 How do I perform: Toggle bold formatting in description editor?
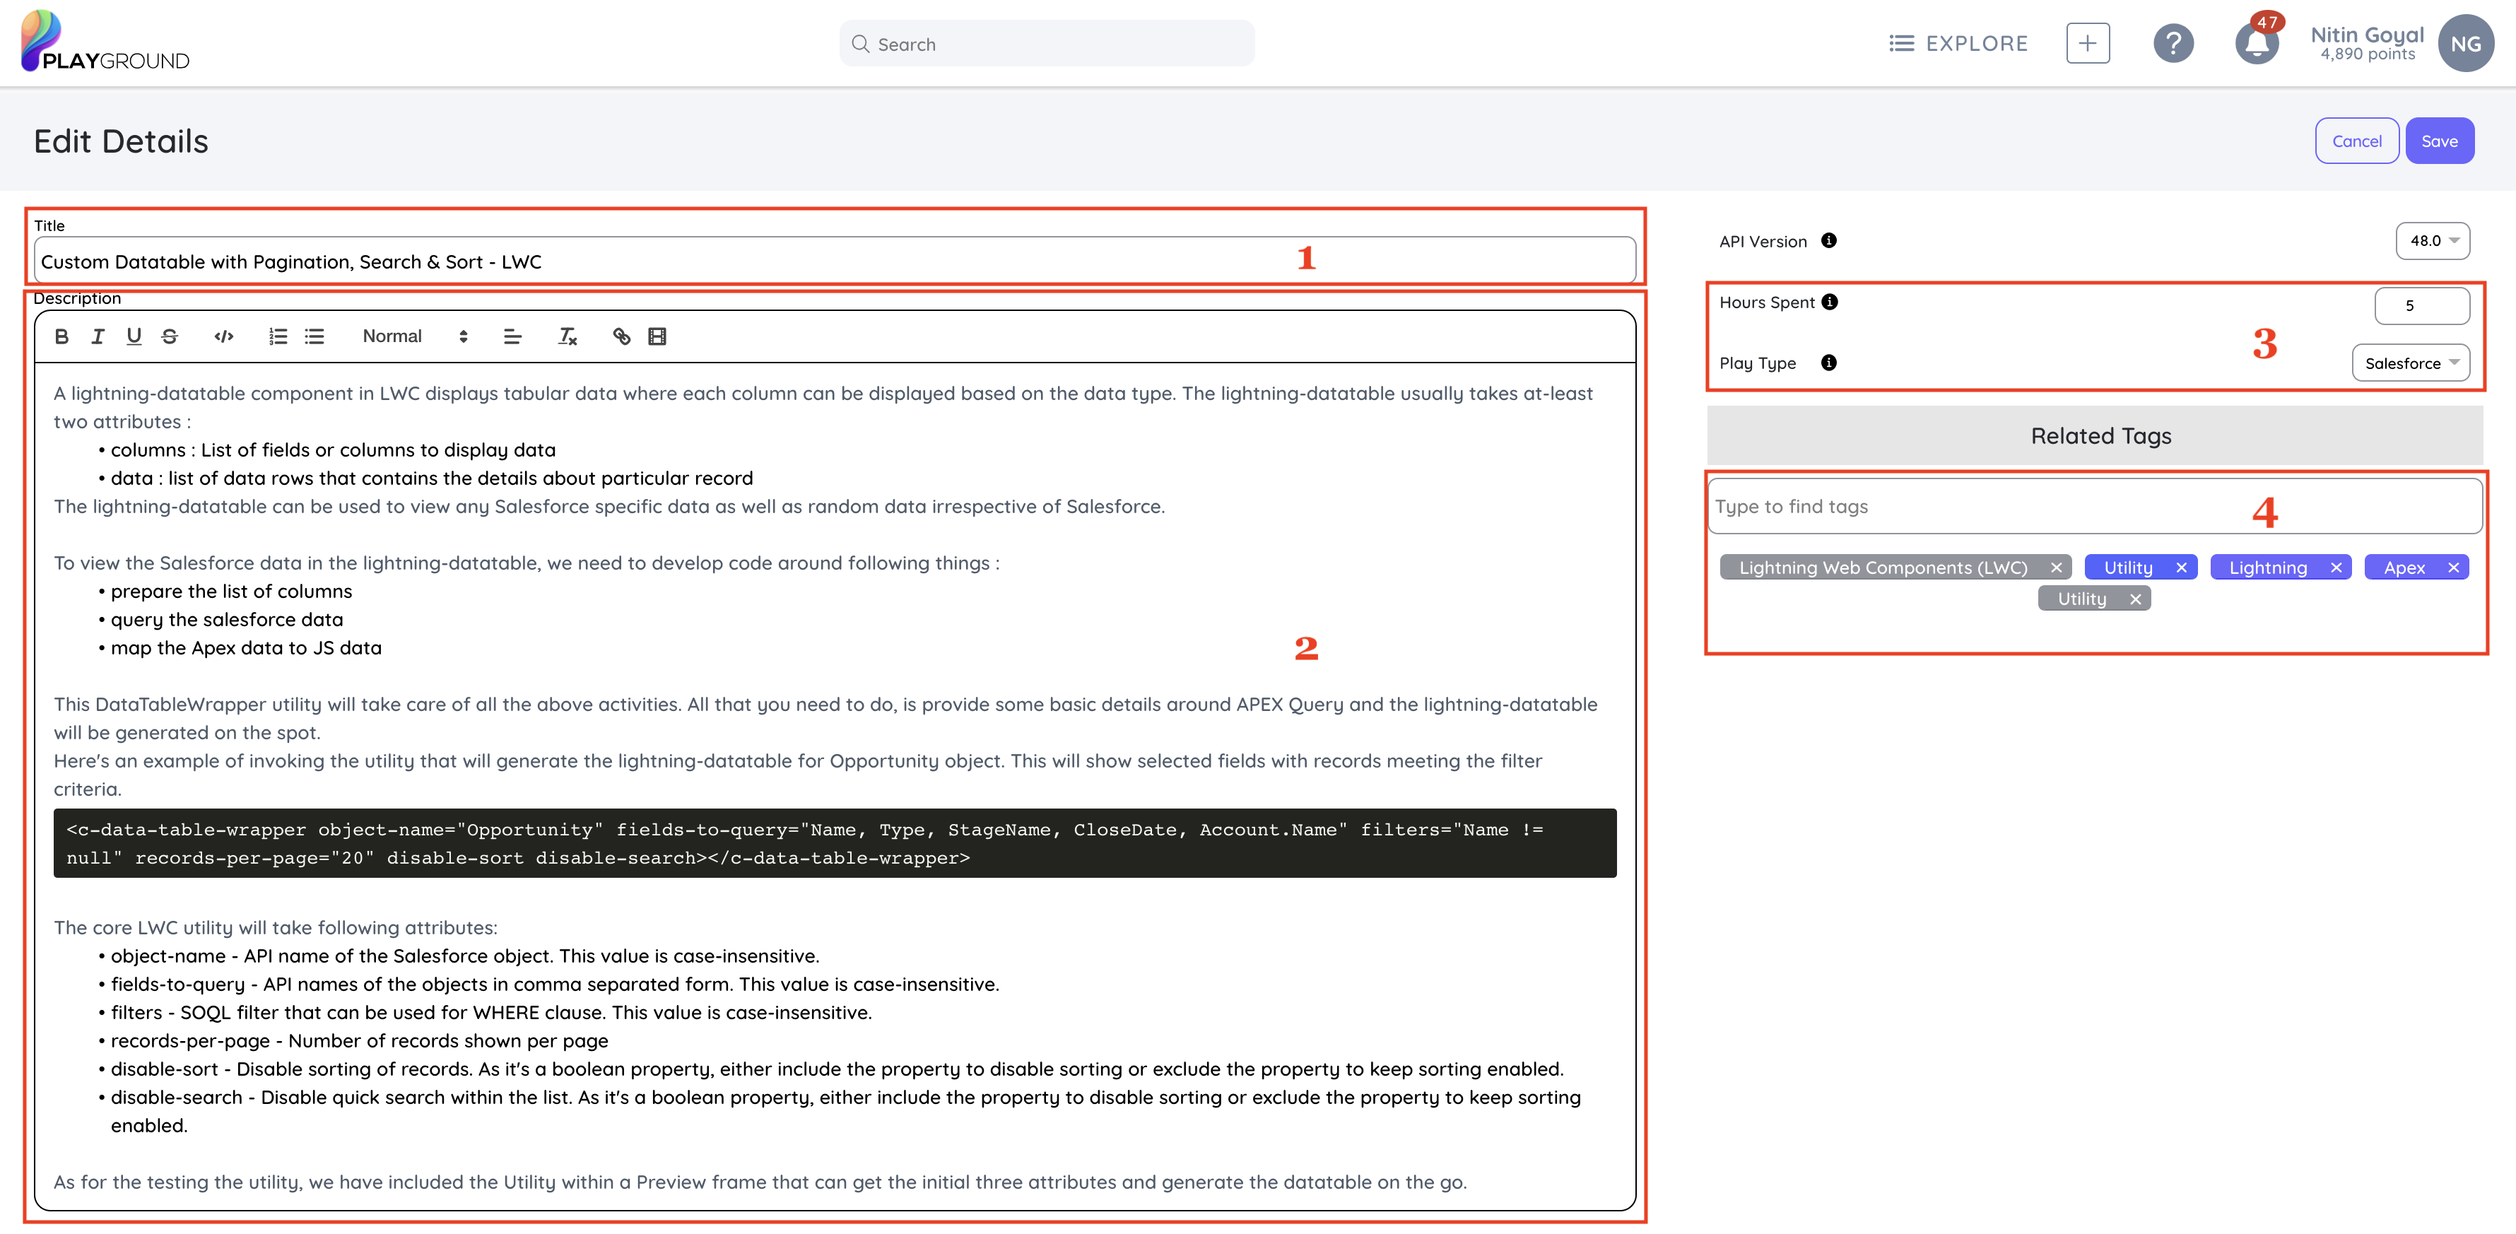[x=61, y=337]
